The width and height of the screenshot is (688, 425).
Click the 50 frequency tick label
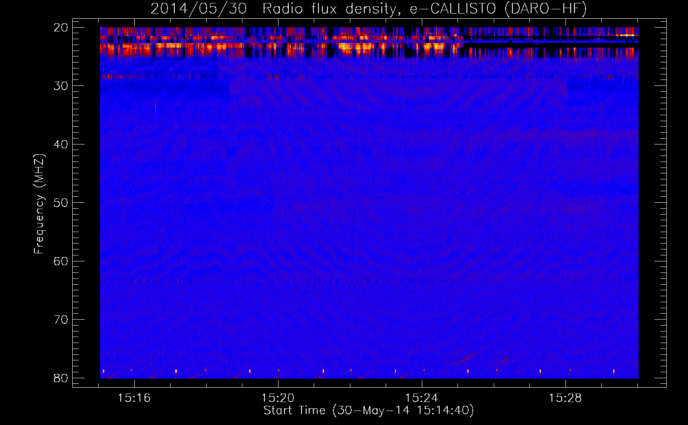click(x=61, y=203)
